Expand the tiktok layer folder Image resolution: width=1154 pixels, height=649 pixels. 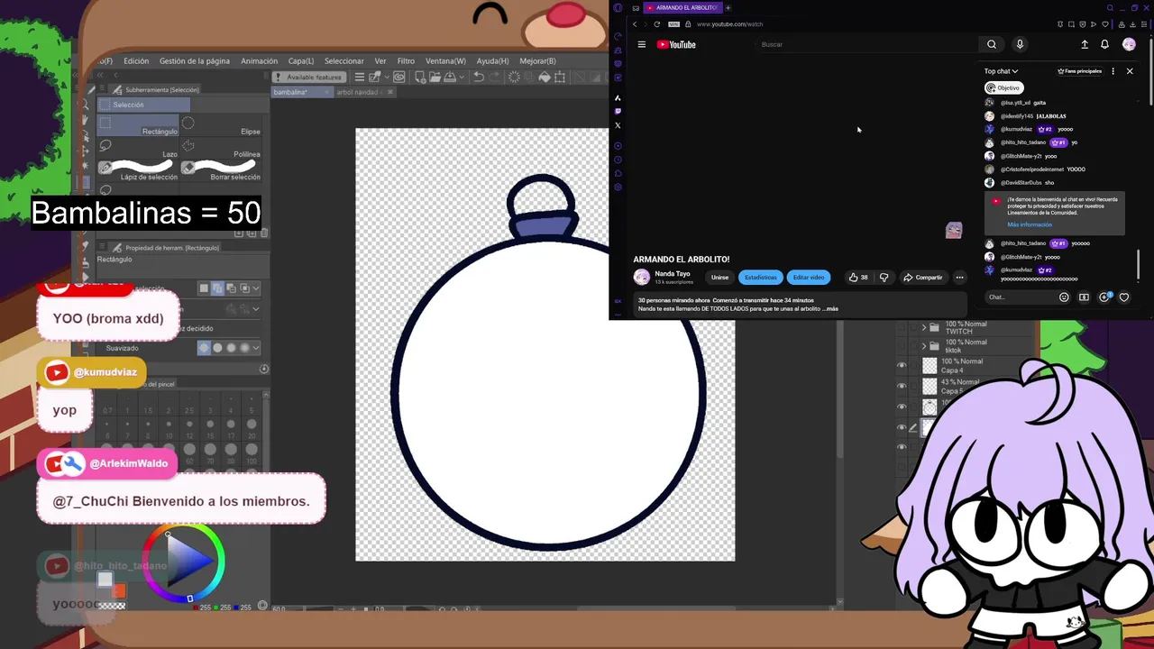click(923, 346)
